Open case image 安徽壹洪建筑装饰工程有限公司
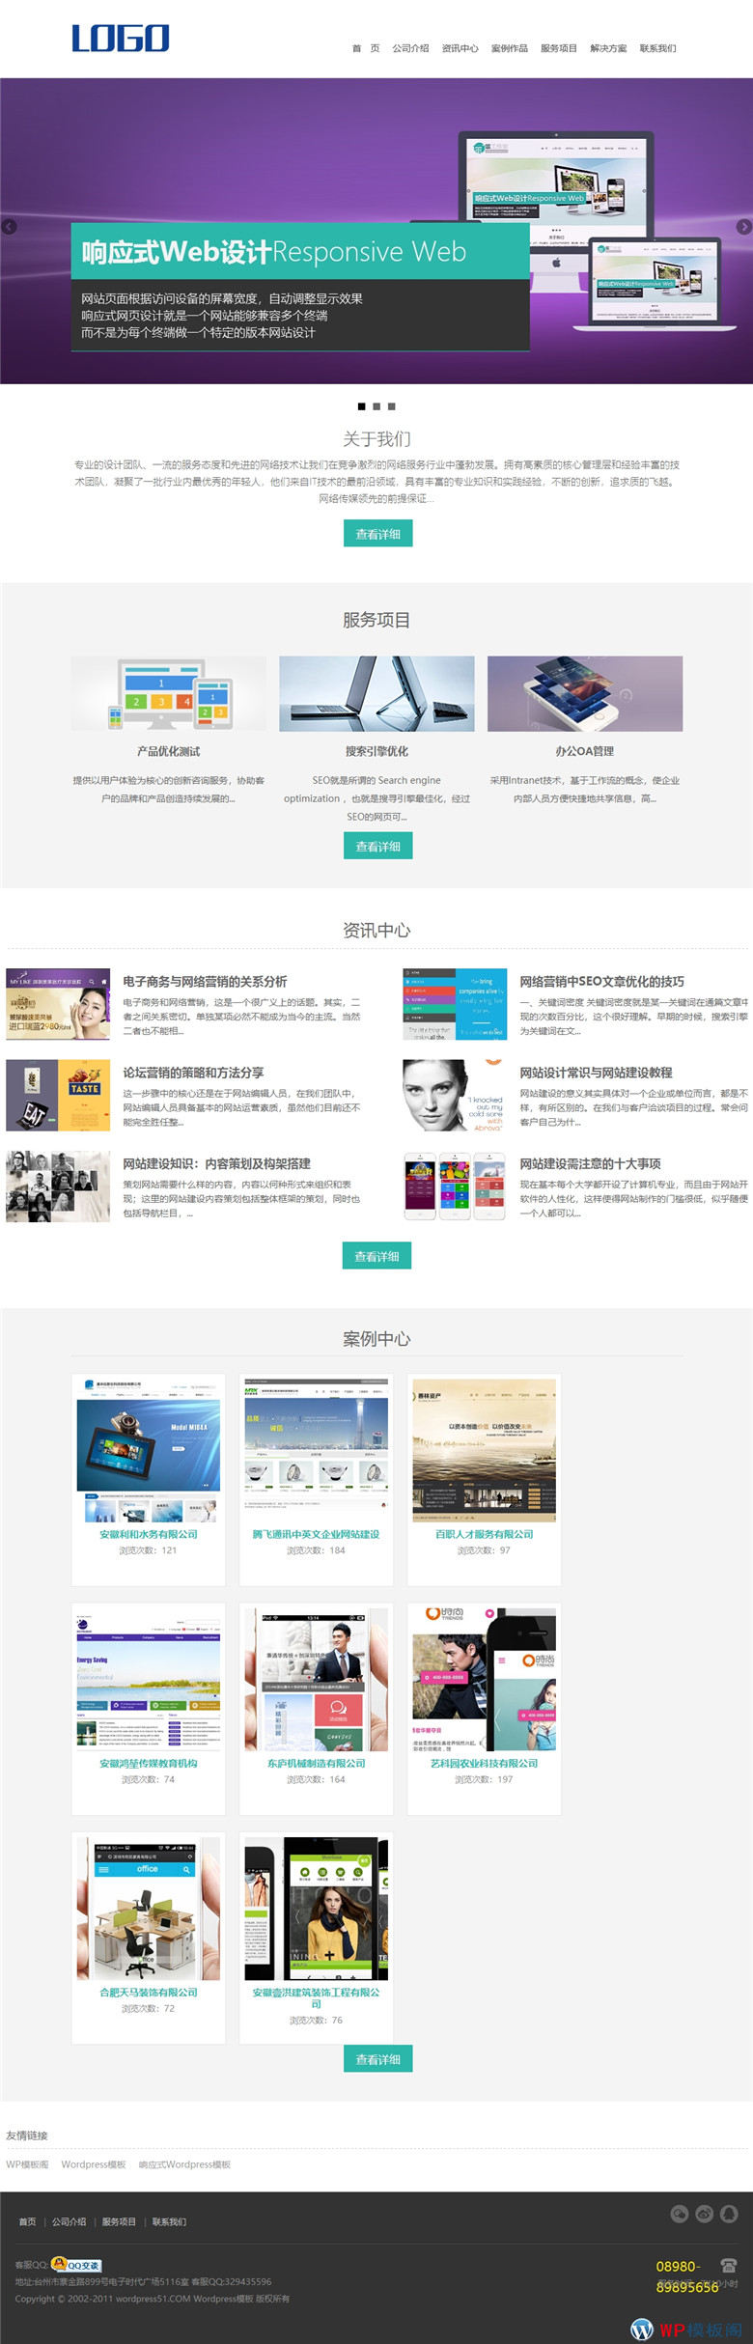753x2344 pixels. tap(317, 1909)
